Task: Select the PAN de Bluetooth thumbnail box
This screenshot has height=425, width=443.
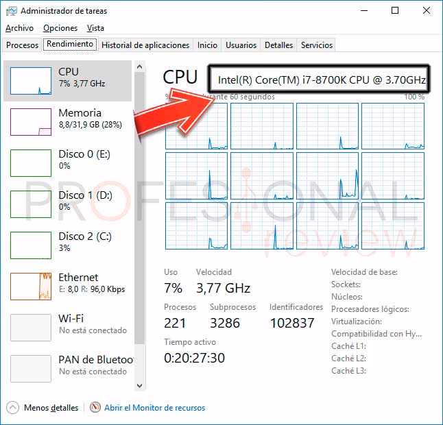Action: tap(31, 369)
